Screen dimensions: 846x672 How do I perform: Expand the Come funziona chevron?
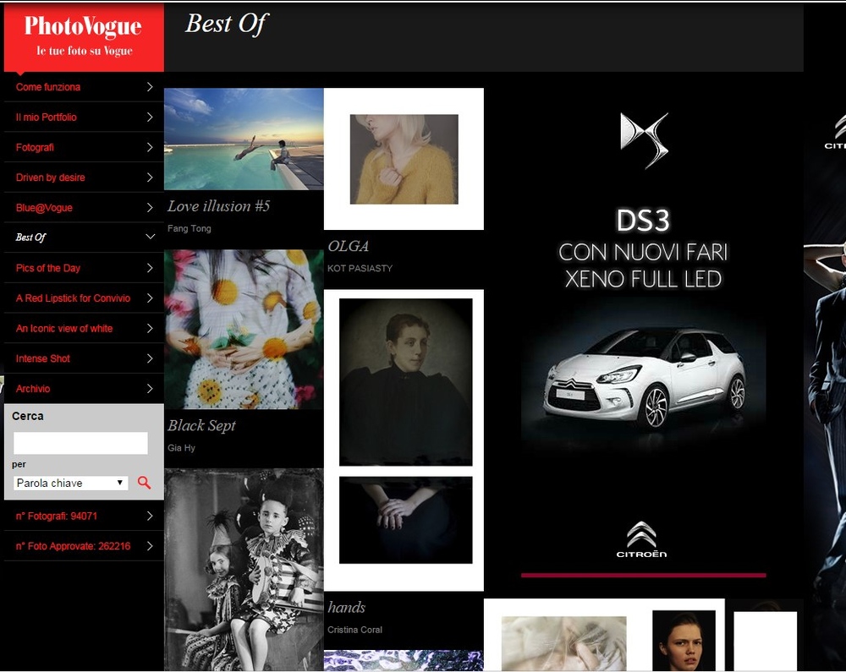coord(150,87)
